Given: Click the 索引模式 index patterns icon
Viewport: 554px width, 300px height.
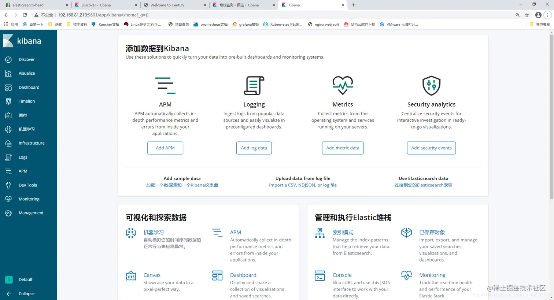Looking at the screenshot, I should click(x=320, y=233).
